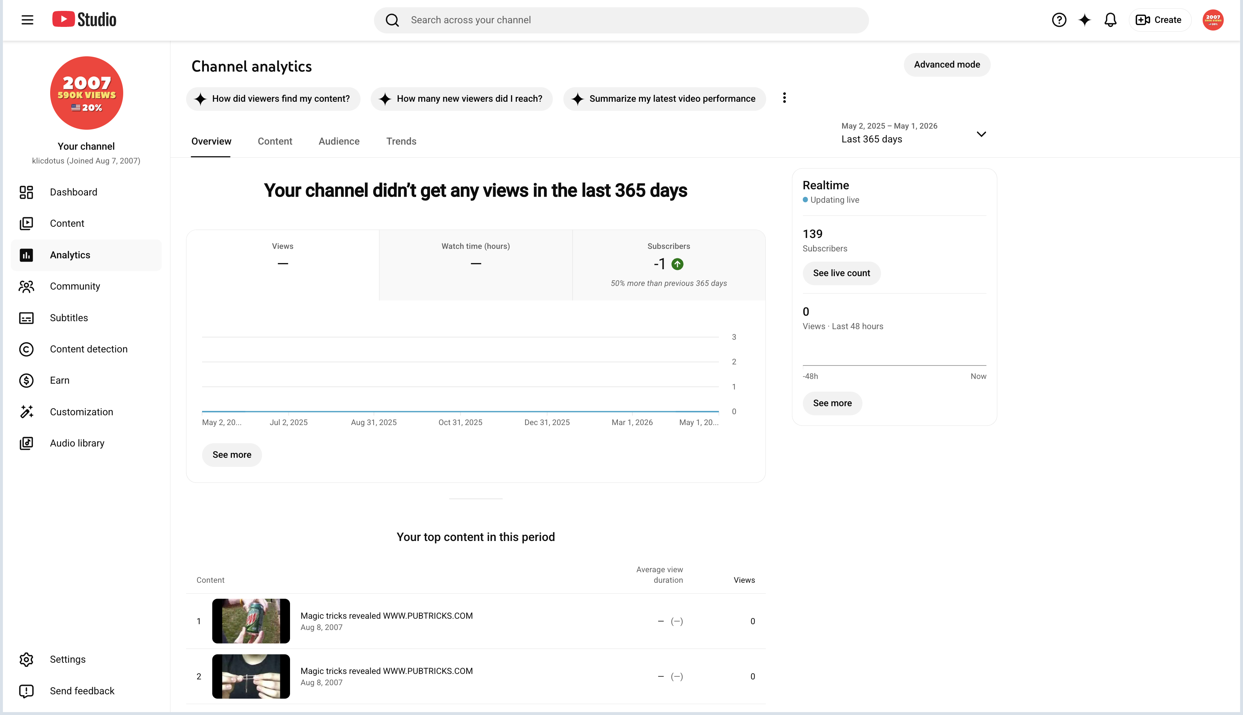
Task: Click 'Views · Last 48 hours' label
Action: 843,326
